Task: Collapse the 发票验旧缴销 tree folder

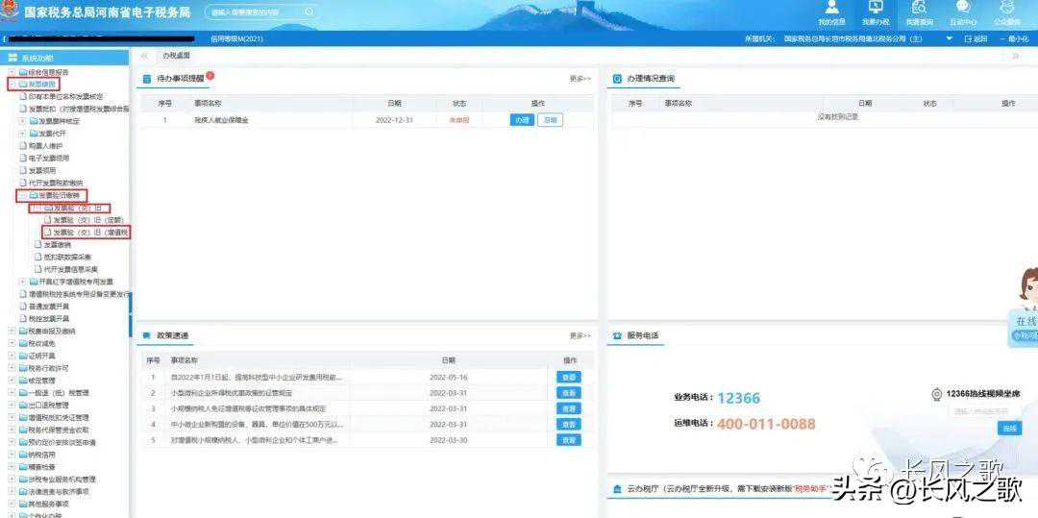Action: point(23,195)
